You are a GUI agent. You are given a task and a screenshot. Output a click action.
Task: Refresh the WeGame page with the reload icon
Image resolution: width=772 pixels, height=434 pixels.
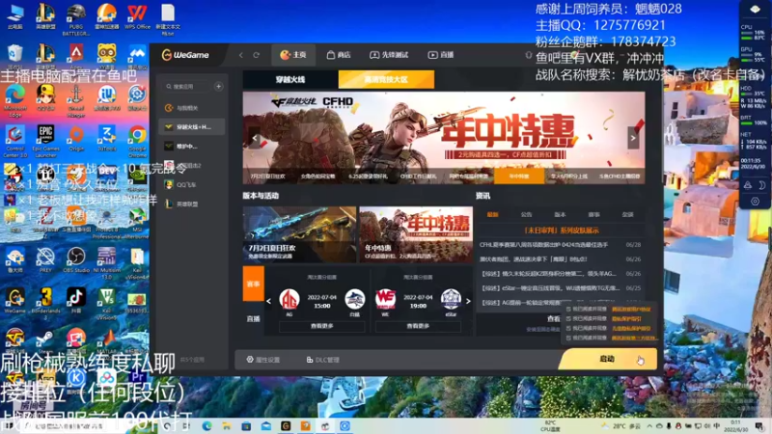pos(256,55)
